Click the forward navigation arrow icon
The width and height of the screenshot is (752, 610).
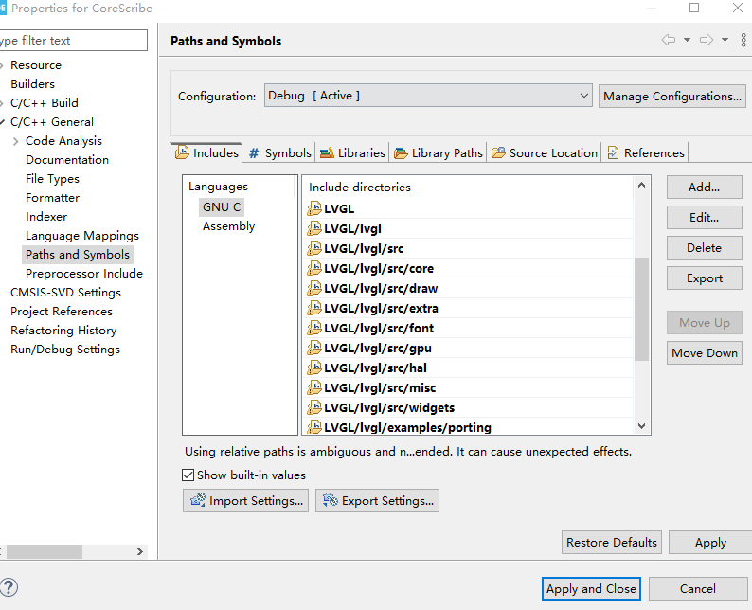pos(706,40)
